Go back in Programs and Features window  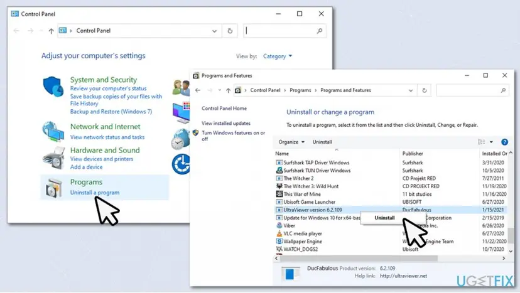(x=198, y=90)
